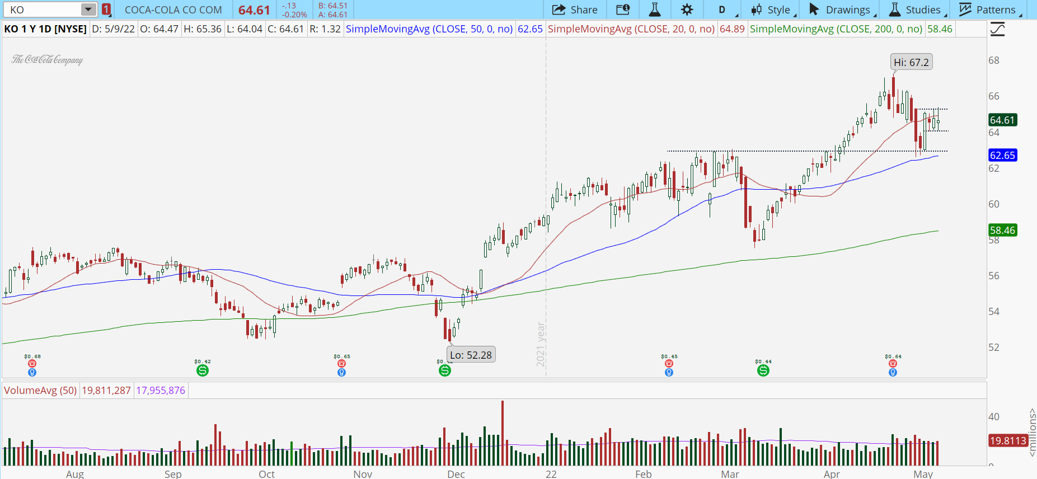Click the lightbulb under $0.68 earnings

coord(32,372)
